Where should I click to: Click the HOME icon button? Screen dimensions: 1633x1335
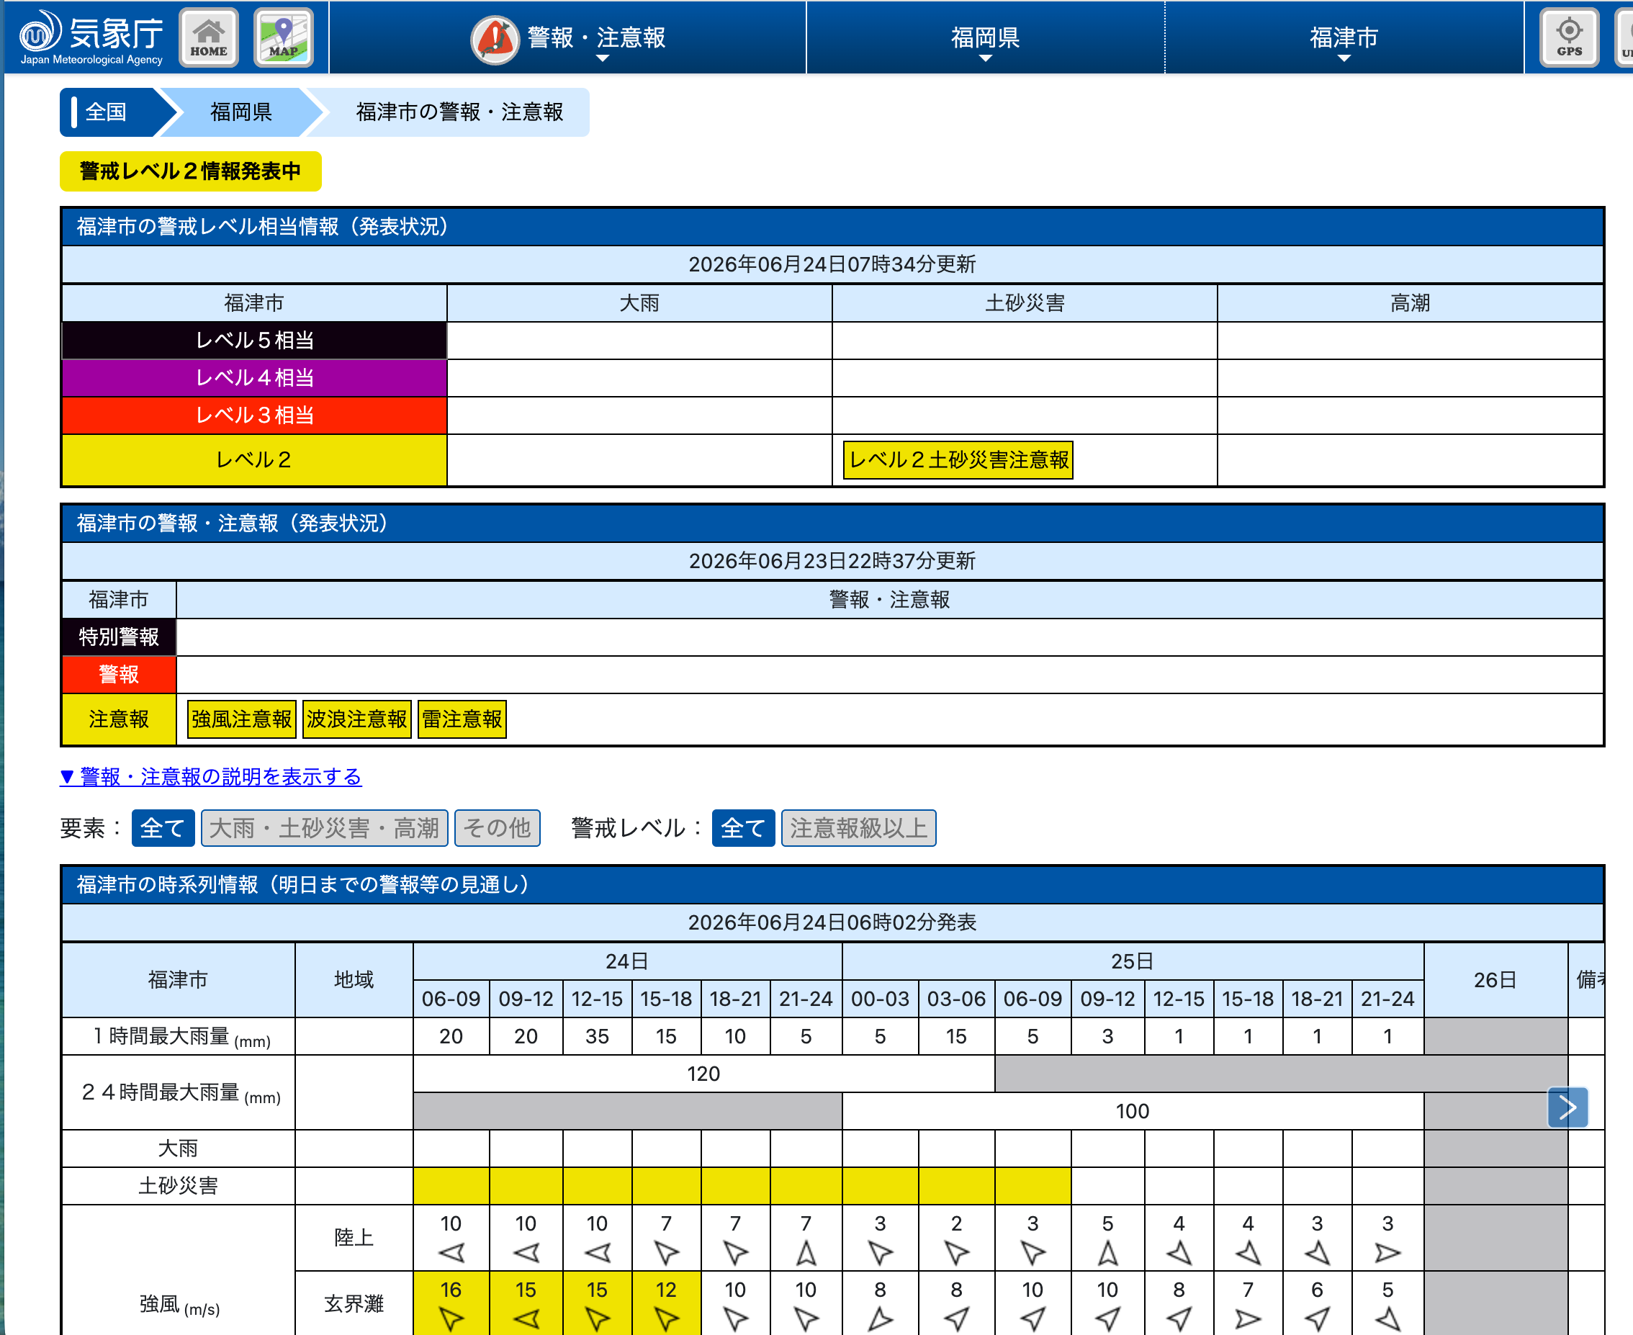[208, 37]
